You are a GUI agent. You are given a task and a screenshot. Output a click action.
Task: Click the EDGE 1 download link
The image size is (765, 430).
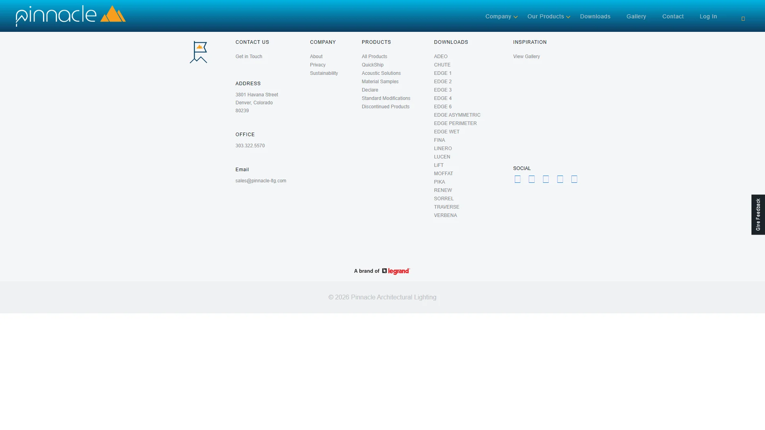[x=442, y=73]
